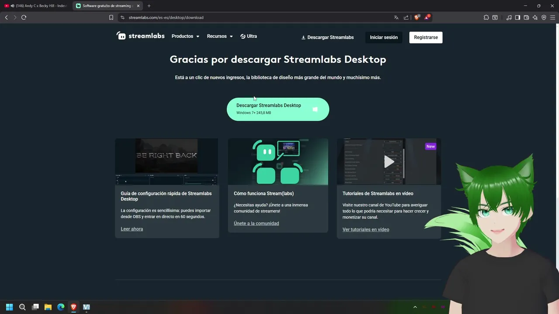559x314 pixels.
Task: Click the Windows icon on the download button
Action: point(315,109)
